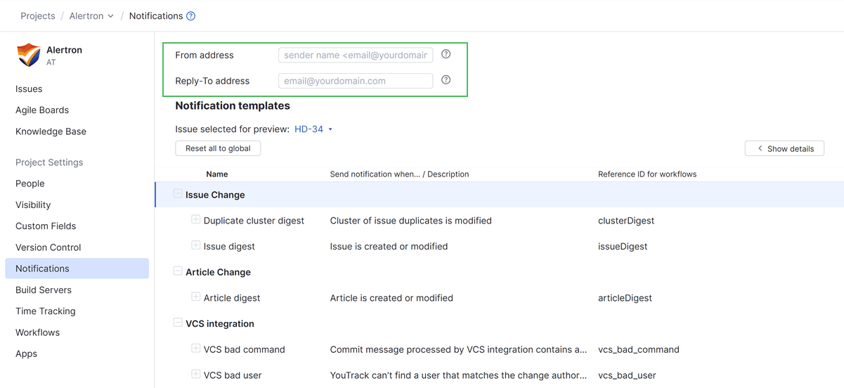The width and height of the screenshot is (844, 388).
Task: Expand the VCS bad command row
Action: [195, 349]
